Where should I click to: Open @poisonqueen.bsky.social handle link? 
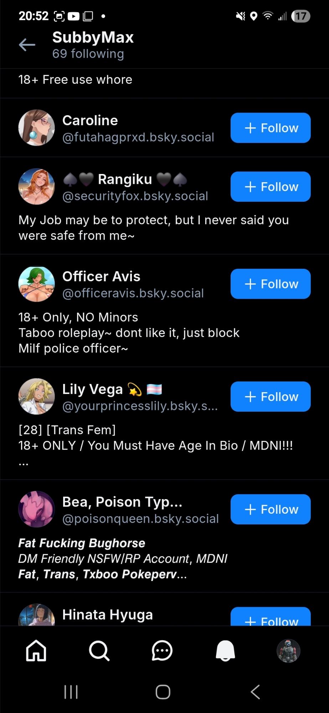pyautogui.click(x=140, y=519)
